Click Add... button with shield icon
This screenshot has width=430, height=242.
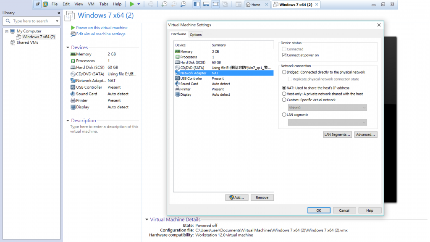click(x=237, y=197)
